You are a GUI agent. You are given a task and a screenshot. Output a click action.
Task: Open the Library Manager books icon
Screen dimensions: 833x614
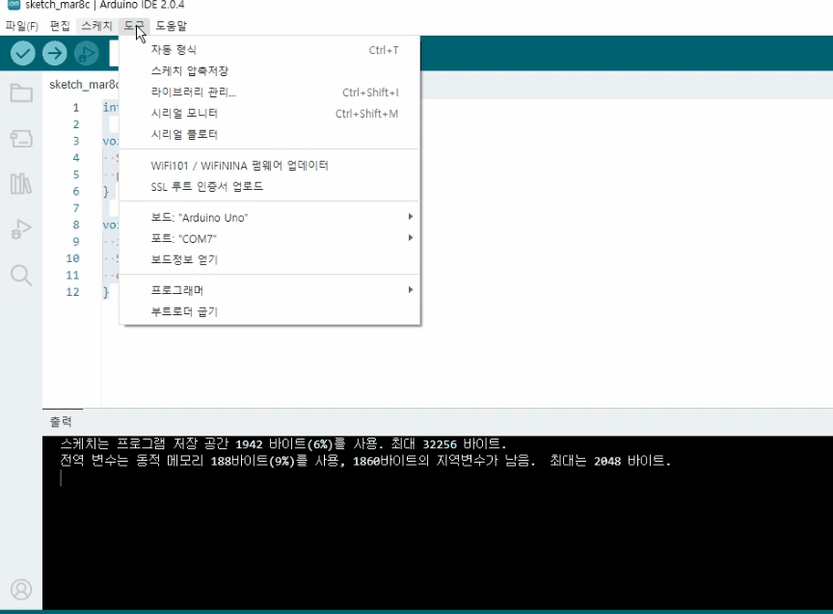tap(21, 184)
